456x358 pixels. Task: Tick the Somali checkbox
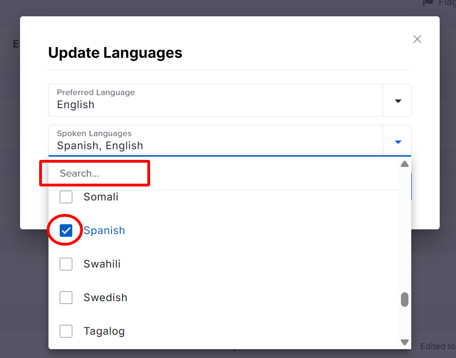pos(66,197)
